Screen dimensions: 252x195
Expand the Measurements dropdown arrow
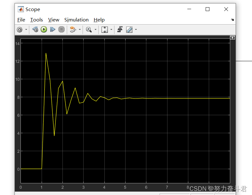tap(136, 30)
